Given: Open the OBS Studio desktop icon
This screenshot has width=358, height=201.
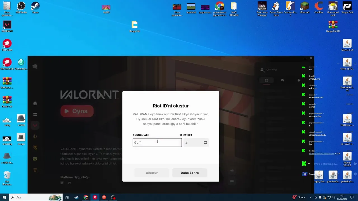Looking at the screenshot, I should [21, 8].
